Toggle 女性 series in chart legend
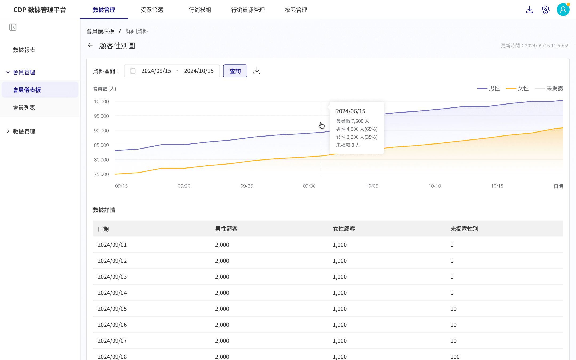 (517, 88)
